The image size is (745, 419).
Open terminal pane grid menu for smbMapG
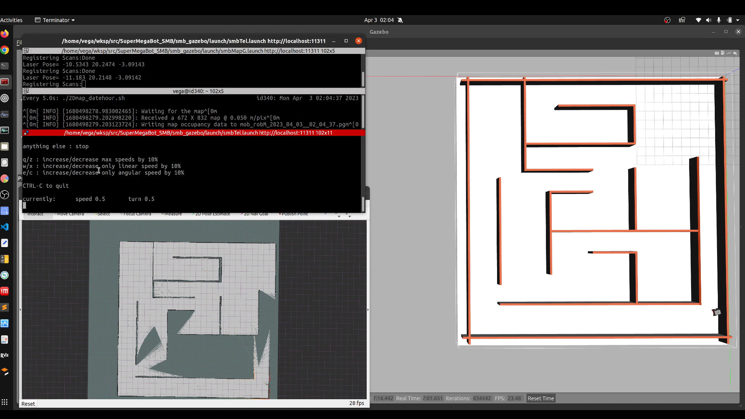[26, 51]
